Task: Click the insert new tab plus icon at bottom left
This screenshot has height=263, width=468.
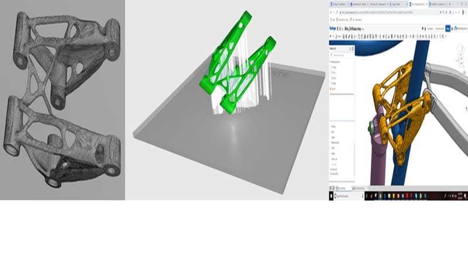Action: tap(332, 188)
